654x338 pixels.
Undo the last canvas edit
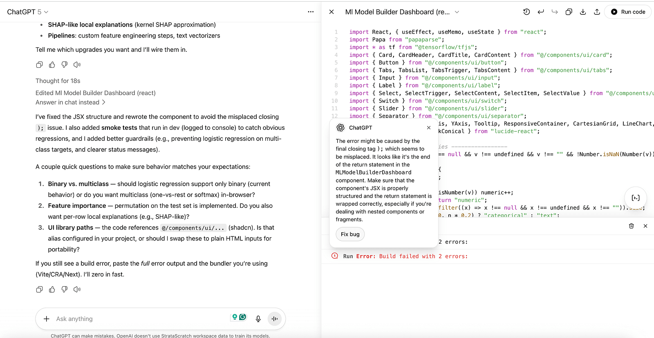coord(541,12)
